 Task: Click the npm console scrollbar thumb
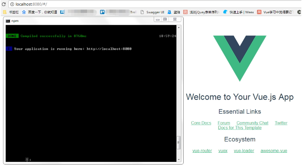tap(179, 143)
